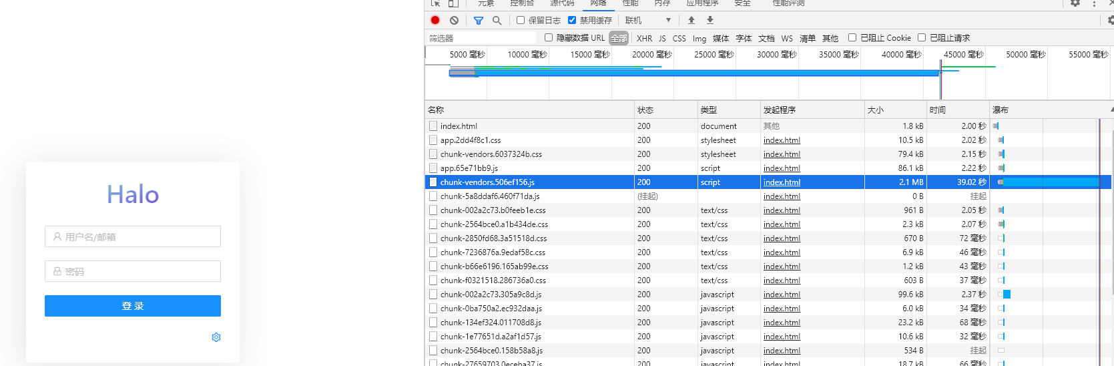The width and height of the screenshot is (1114, 366).
Task: Select chunk-b66e6196.165ab99e.css request
Action: tap(768, 266)
